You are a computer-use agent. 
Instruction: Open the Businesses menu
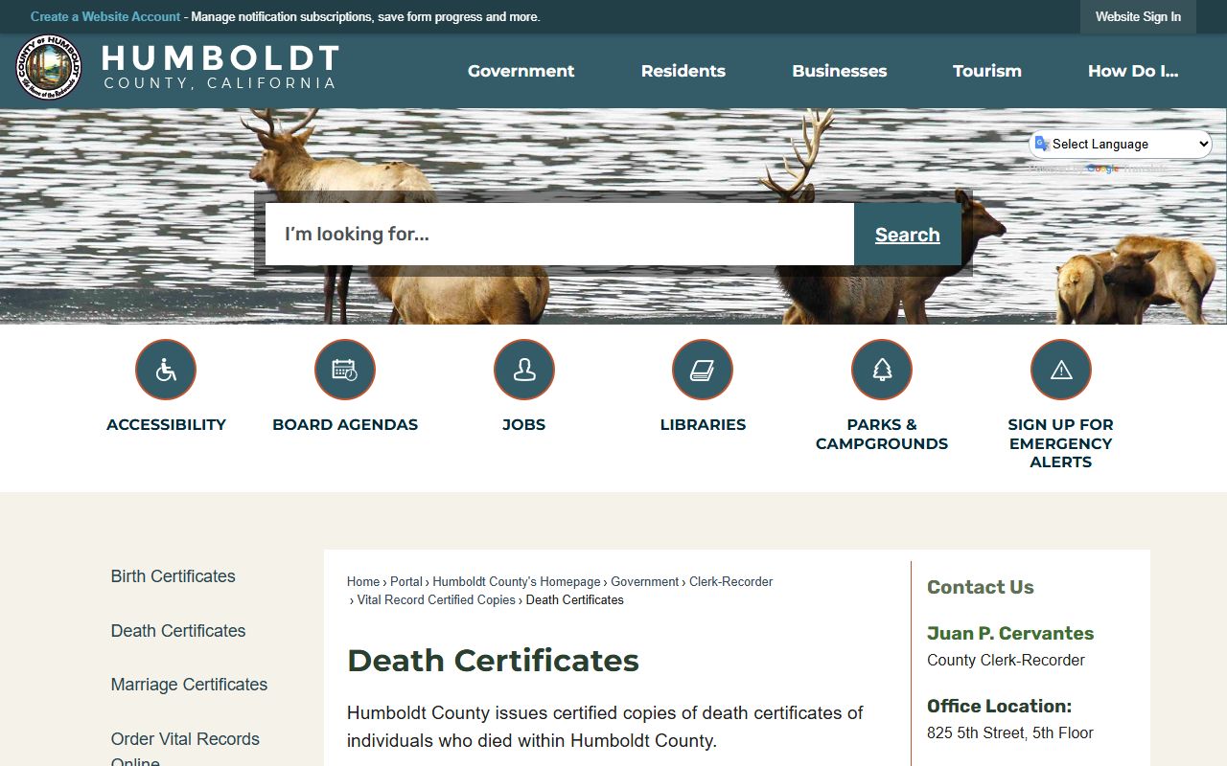[840, 71]
